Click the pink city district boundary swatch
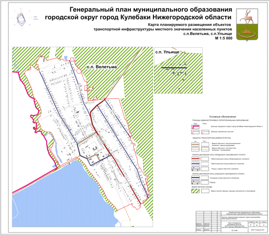The width and height of the screenshot is (269, 235). coord(195,127)
